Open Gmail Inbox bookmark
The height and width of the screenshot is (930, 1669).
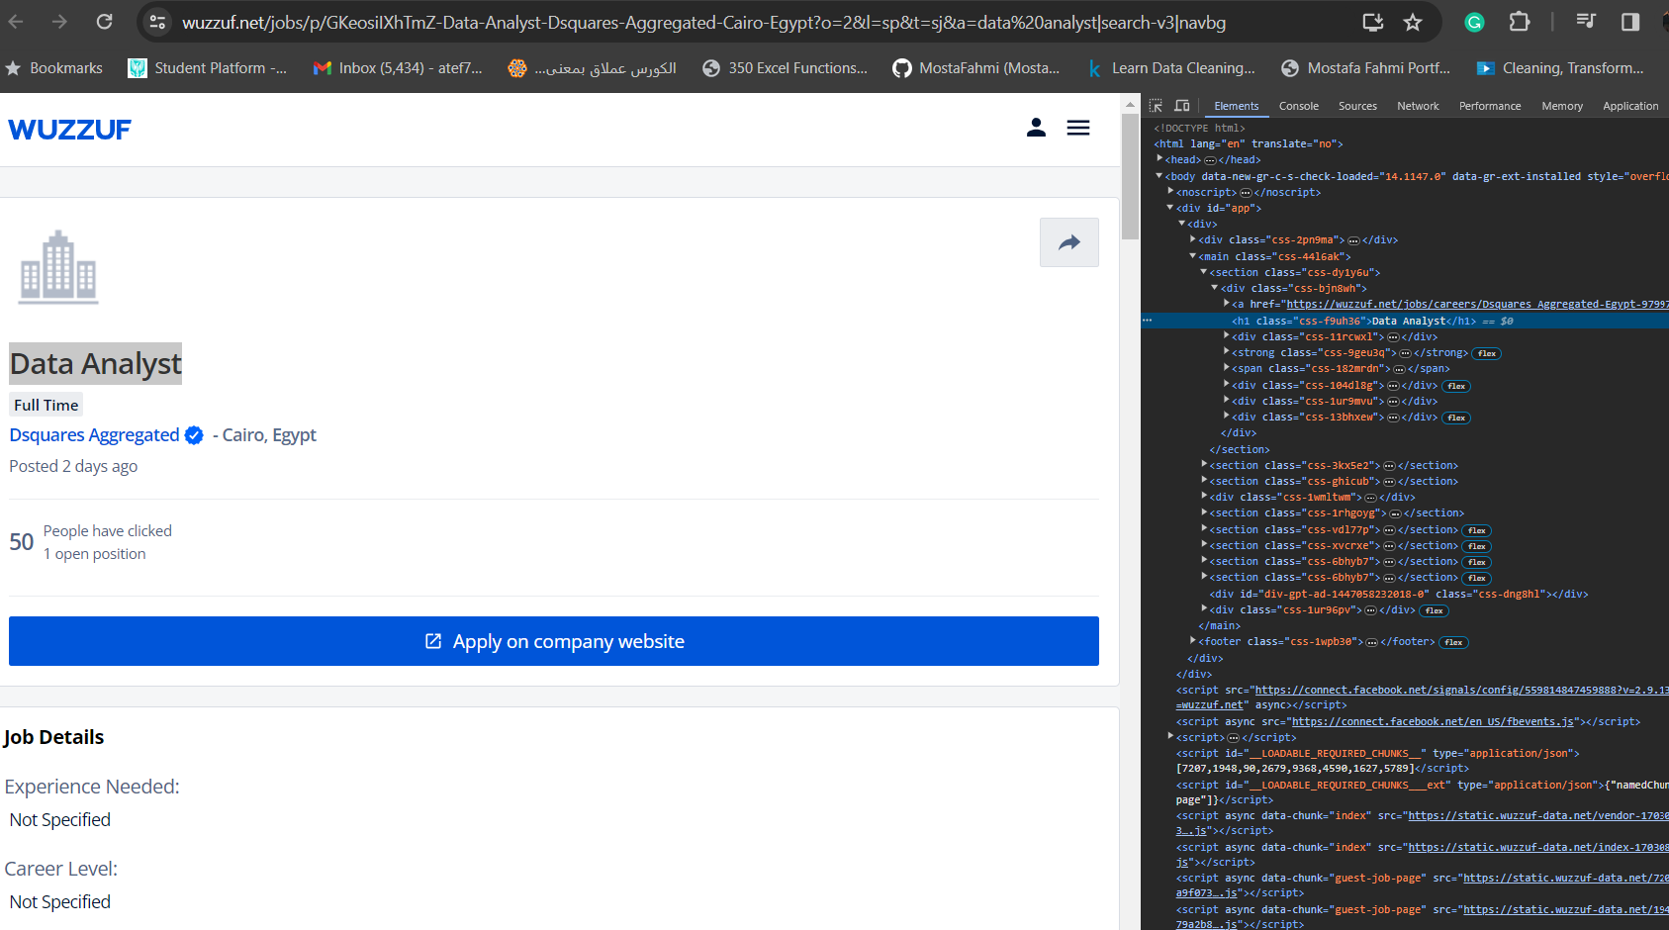point(399,68)
